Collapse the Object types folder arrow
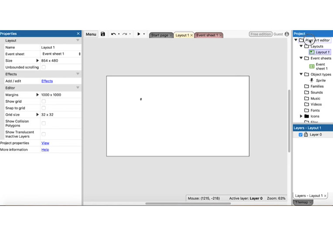Viewport: 333px width, 236px height. pyautogui.click(x=301, y=74)
